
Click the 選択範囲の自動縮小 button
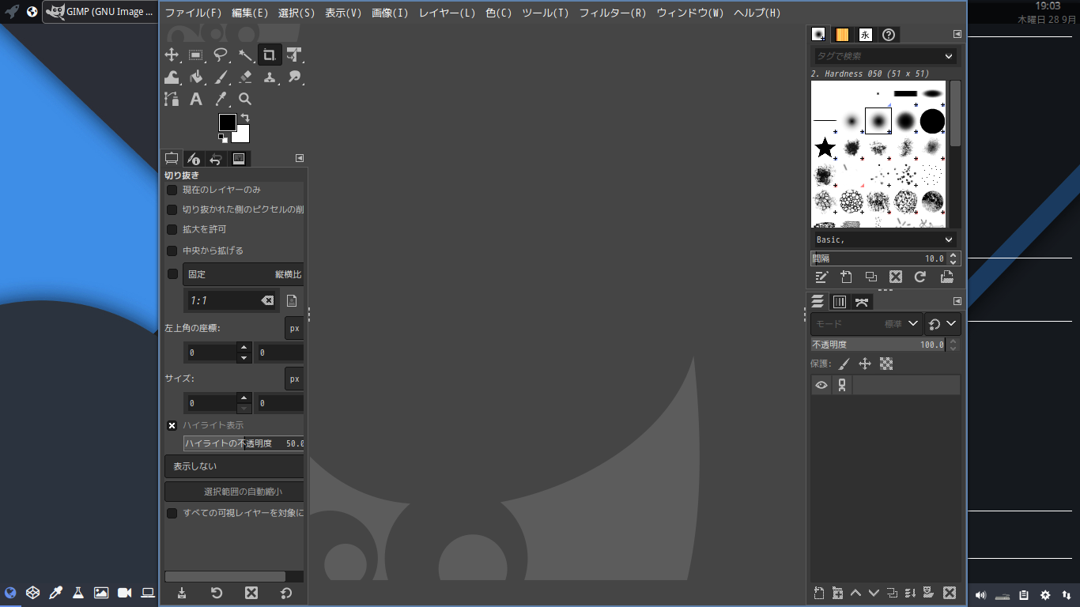pyautogui.click(x=234, y=492)
